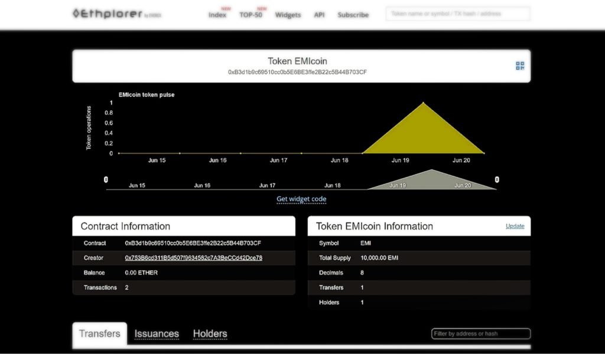Select the Transactions count 2
This screenshot has height=354, width=605.
pyautogui.click(x=126, y=287)
